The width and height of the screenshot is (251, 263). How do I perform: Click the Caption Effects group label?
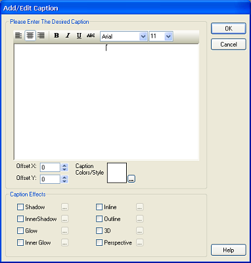pos(28,194)
